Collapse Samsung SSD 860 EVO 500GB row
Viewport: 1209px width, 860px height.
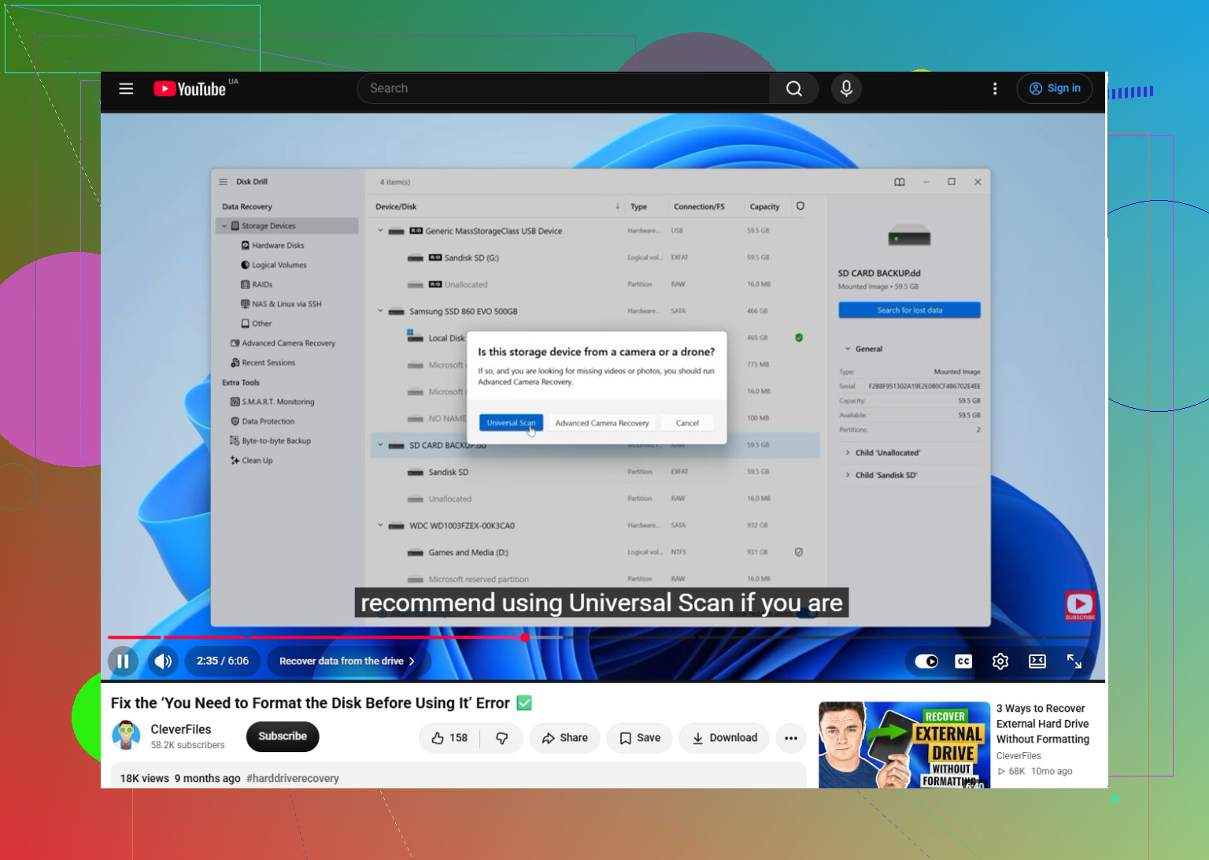pos(380,311)
